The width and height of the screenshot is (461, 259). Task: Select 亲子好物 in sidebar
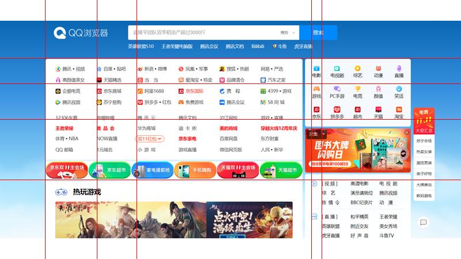tap(424, 174)
